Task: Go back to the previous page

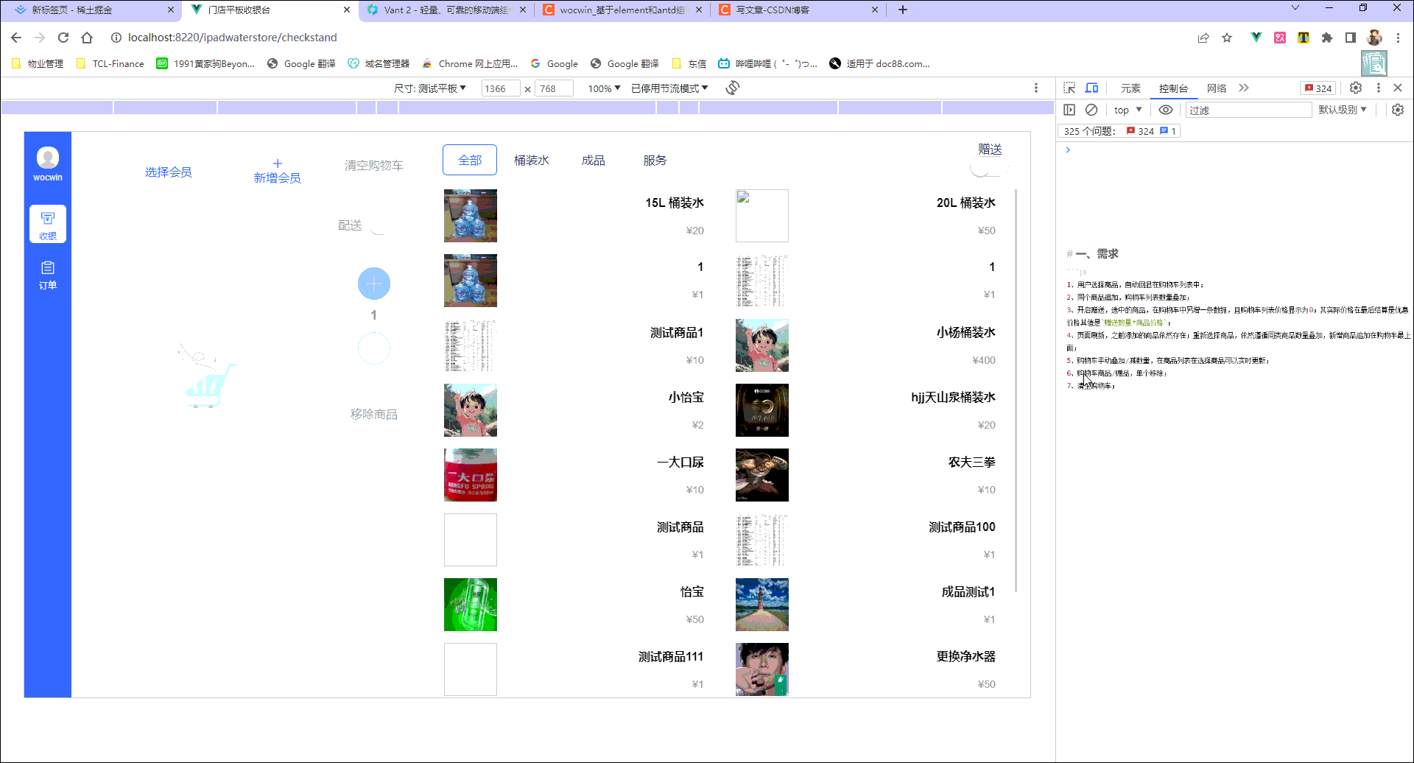Action: point(16,38)
